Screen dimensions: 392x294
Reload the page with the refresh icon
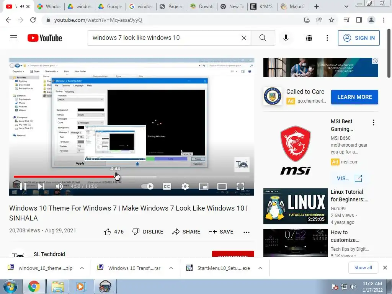coord(33,20)
